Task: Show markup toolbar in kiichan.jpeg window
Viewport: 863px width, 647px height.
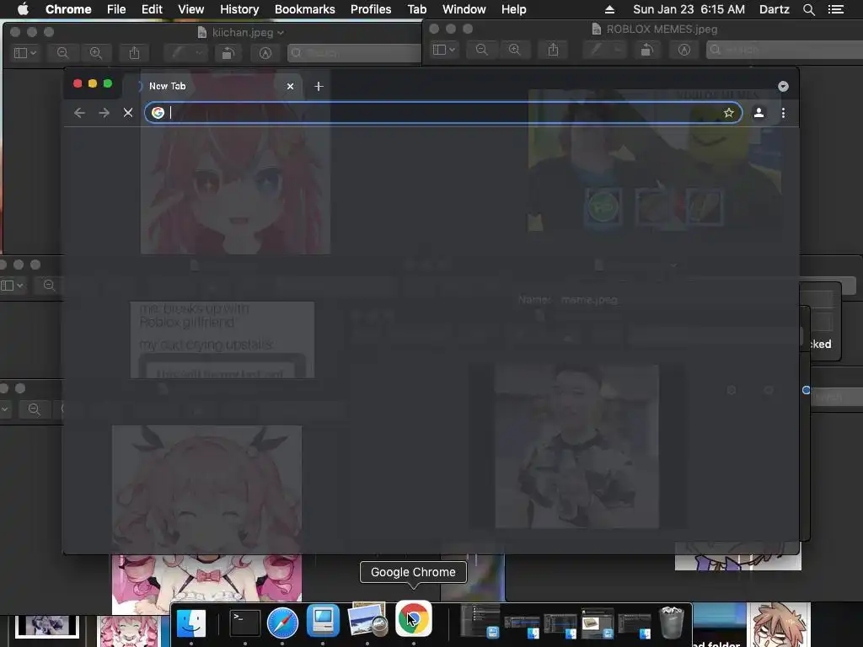Action: [265, 53]
